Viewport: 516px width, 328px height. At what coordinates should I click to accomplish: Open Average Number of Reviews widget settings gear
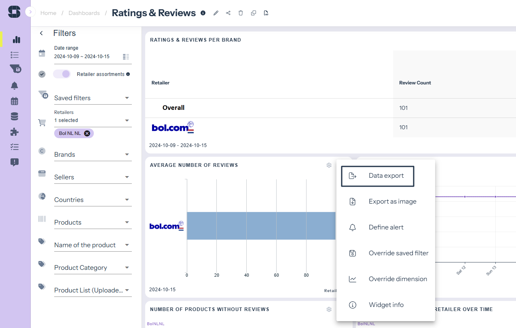[329, 165]
